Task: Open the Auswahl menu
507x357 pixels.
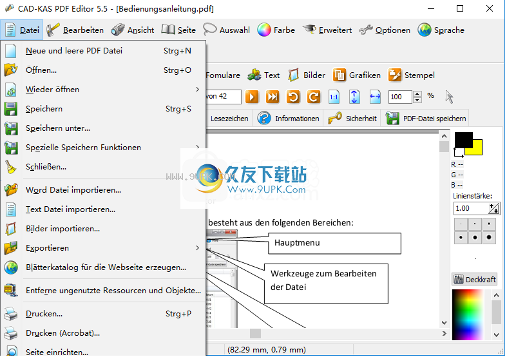Action: (x=226, y=30)
